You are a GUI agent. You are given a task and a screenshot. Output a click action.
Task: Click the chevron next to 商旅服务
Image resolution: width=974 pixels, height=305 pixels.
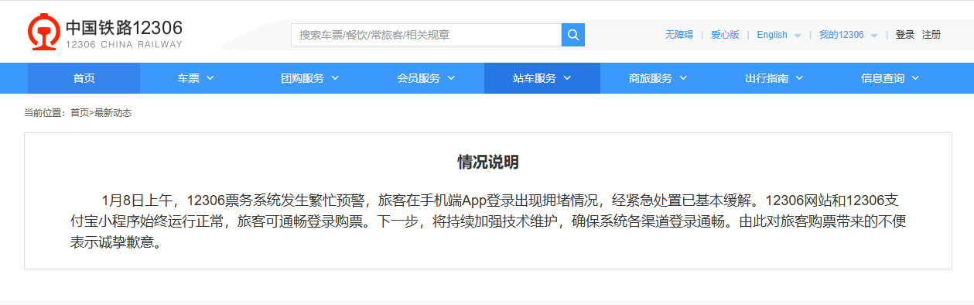[x=683, y=78]
